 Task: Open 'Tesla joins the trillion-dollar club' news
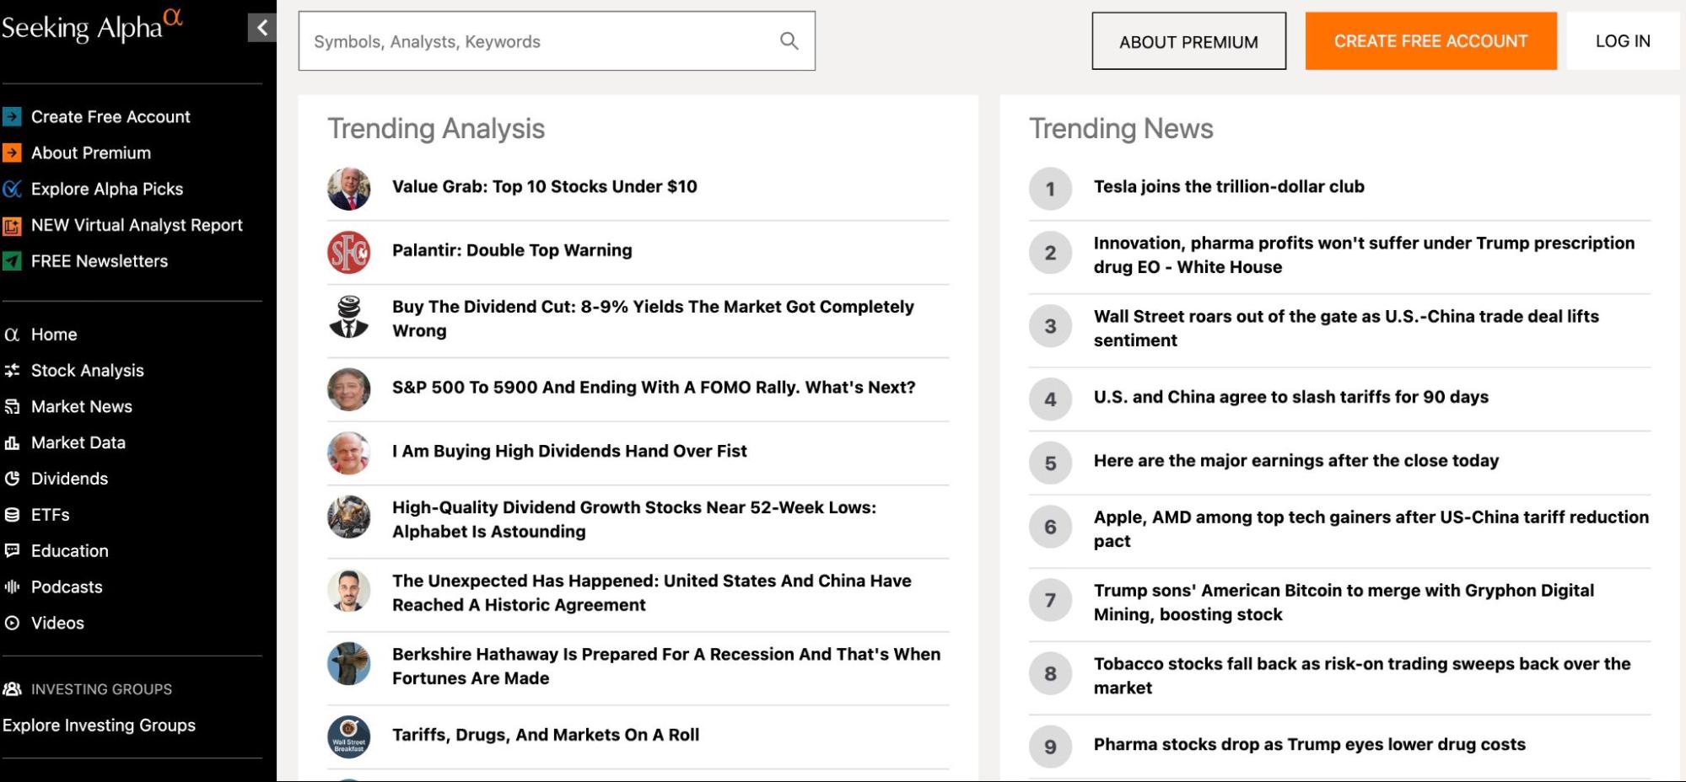pos(1229,186)
